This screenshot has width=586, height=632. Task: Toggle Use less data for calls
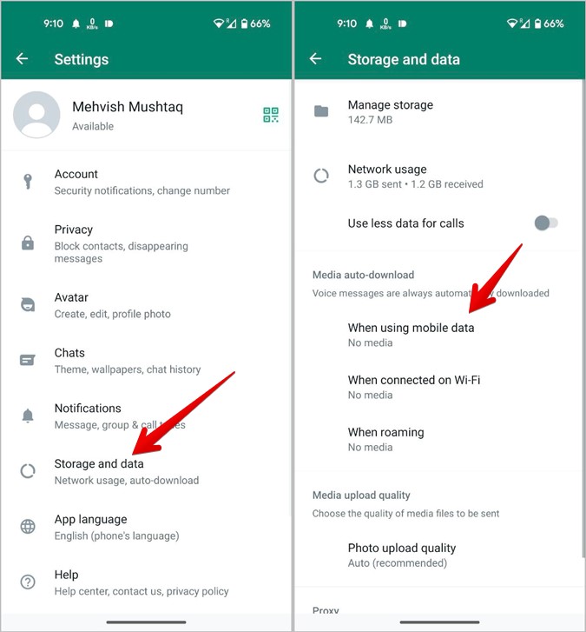pyautogui.click(x=546, y=223)
